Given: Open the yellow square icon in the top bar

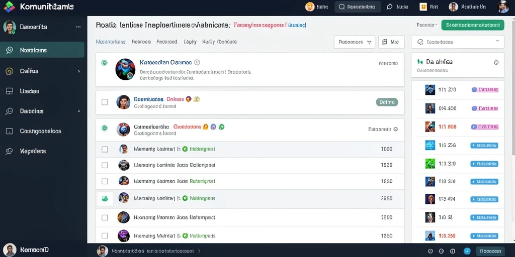Looking at the screenshot, I should click(423, 7).
